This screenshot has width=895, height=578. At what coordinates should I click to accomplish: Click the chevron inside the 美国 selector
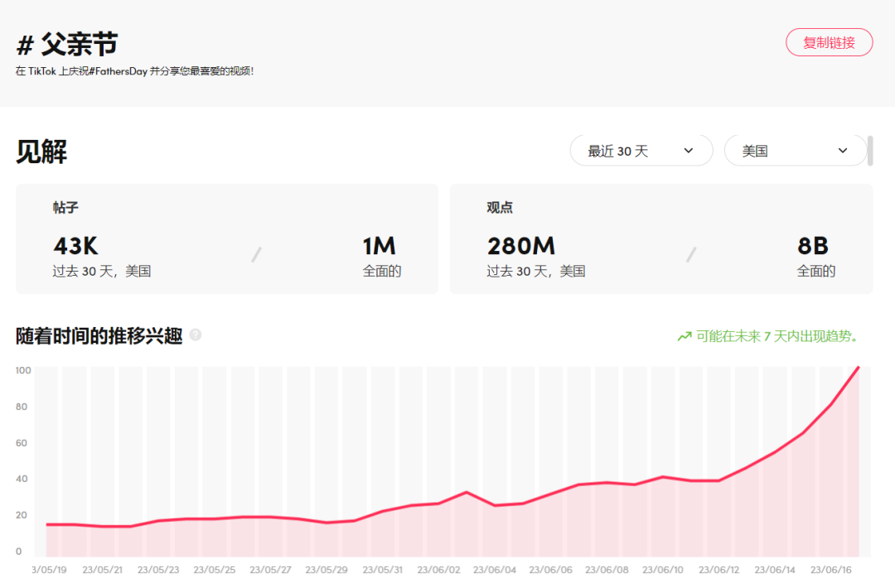click(x=842, y=151)
